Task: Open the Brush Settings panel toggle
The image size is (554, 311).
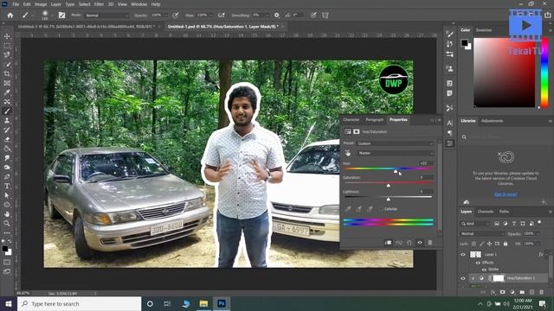Action: pos(61,16)
